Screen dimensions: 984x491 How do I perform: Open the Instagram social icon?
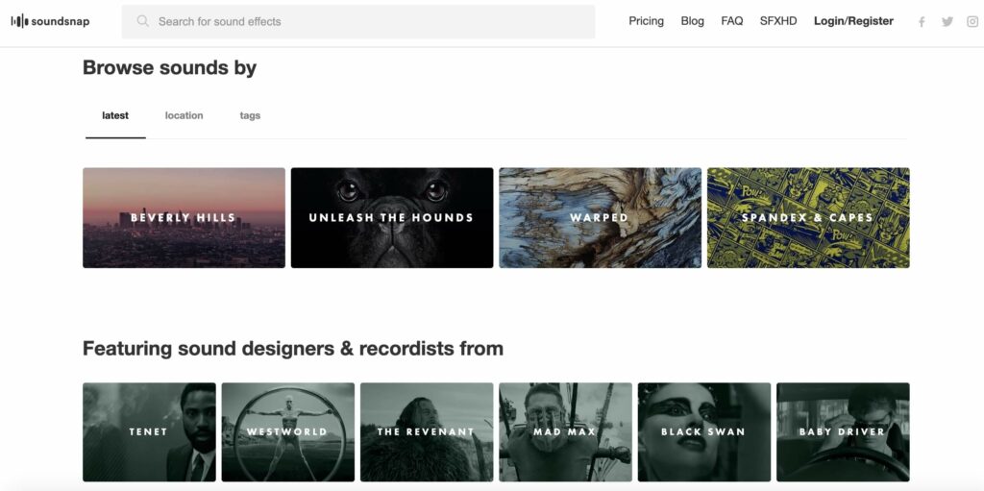pyautogui.click(x=973, y=22)
